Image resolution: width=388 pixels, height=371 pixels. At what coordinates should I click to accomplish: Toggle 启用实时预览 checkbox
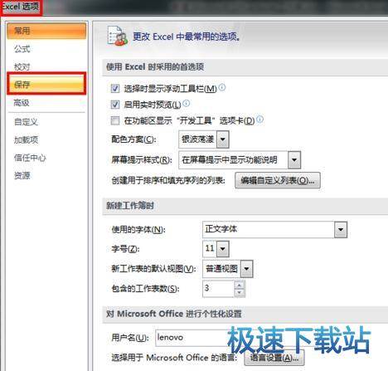[x=115, y=105]
